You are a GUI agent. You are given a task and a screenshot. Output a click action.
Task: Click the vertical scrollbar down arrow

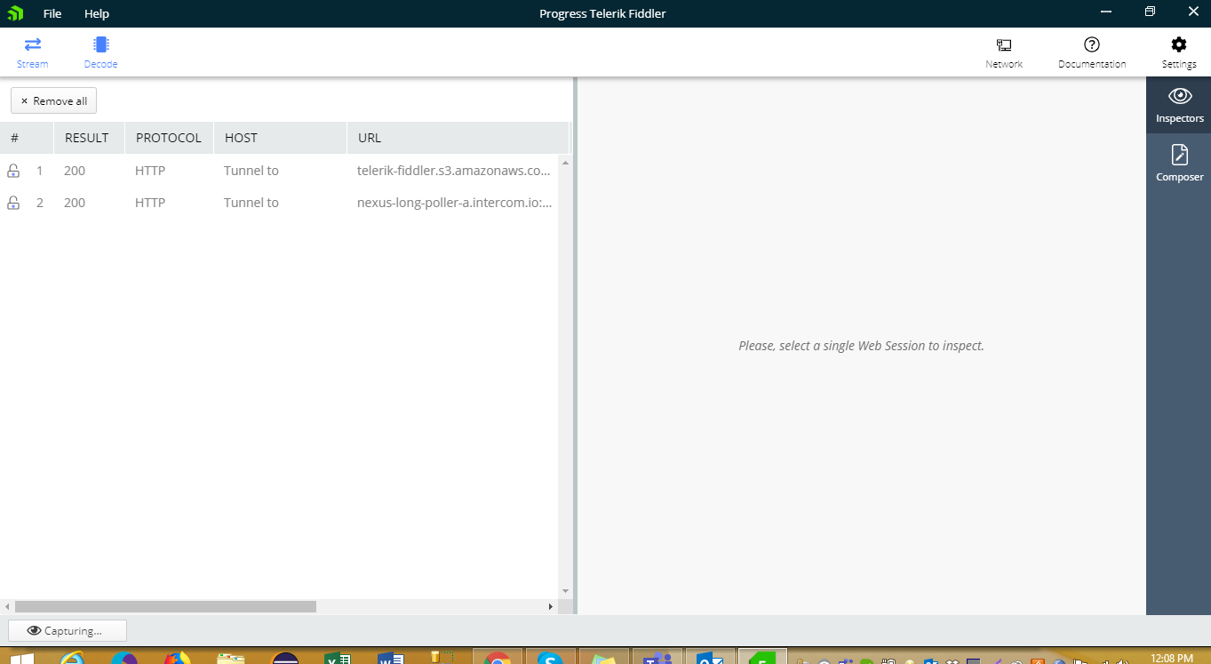(x=565, y=591)
